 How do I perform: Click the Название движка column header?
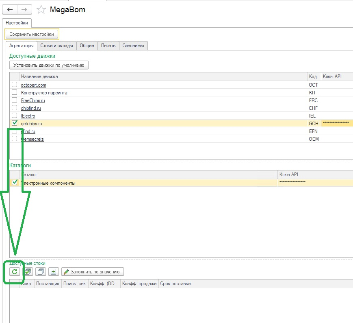click(x=162, y=76)
